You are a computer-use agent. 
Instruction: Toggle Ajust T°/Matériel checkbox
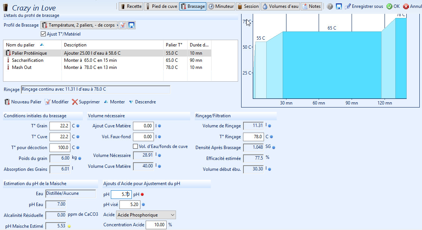point(43,34)
